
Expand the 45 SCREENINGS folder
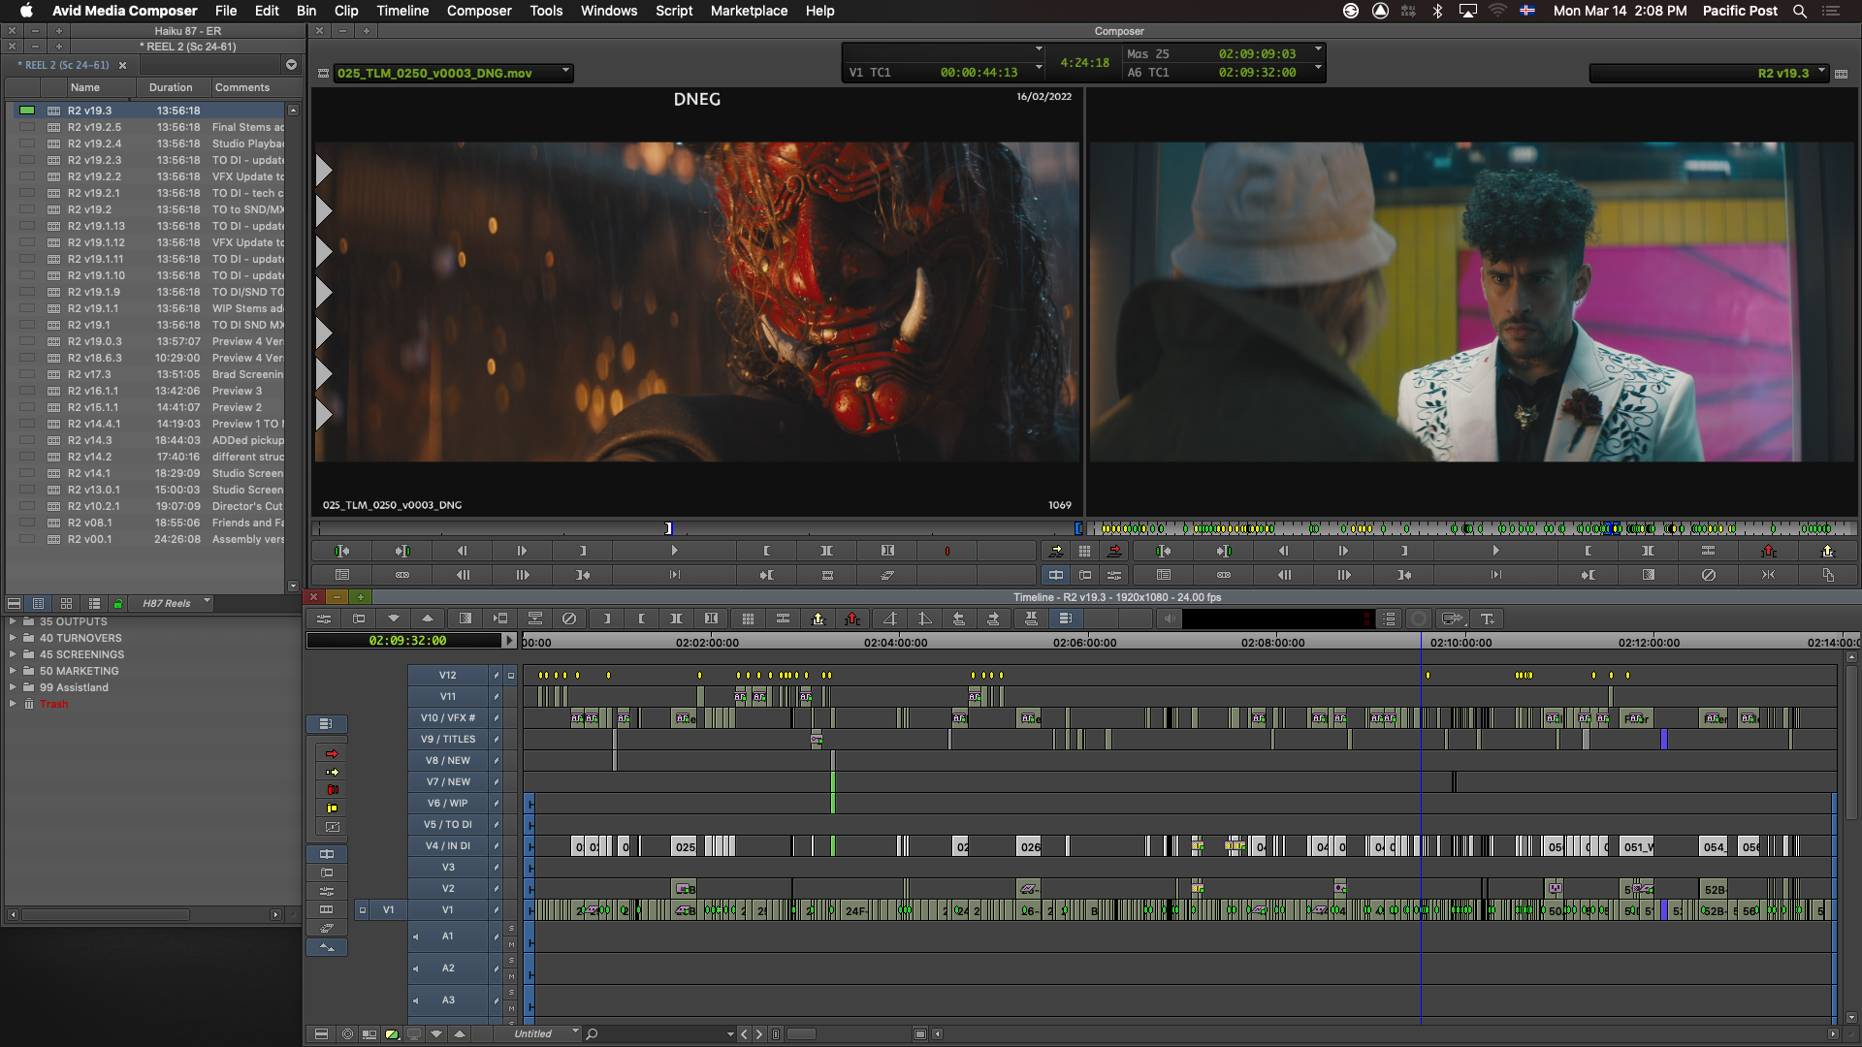(13, 654)
